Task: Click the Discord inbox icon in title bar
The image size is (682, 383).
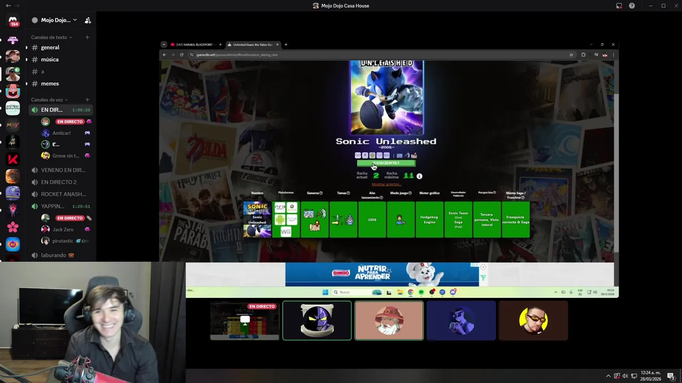Action: pyautogui.click(x=619, y=6)
